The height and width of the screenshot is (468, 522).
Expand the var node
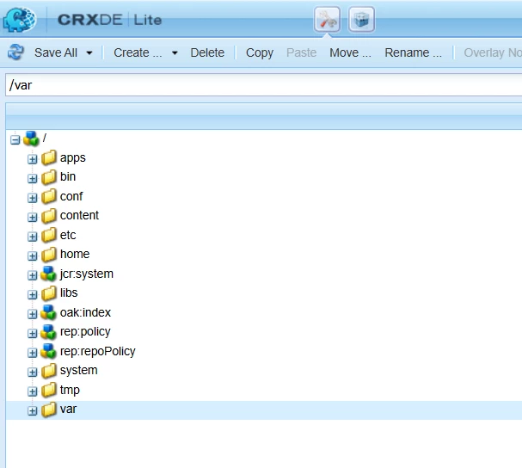33,411
